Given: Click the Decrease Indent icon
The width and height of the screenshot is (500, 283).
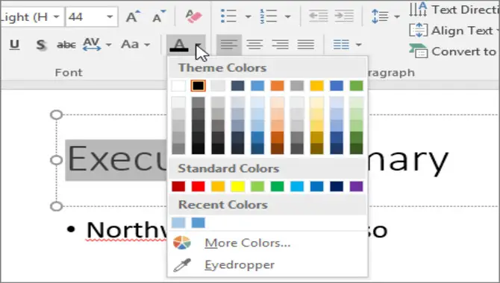Looking at the screenshot, I should (x=318, y=16).
